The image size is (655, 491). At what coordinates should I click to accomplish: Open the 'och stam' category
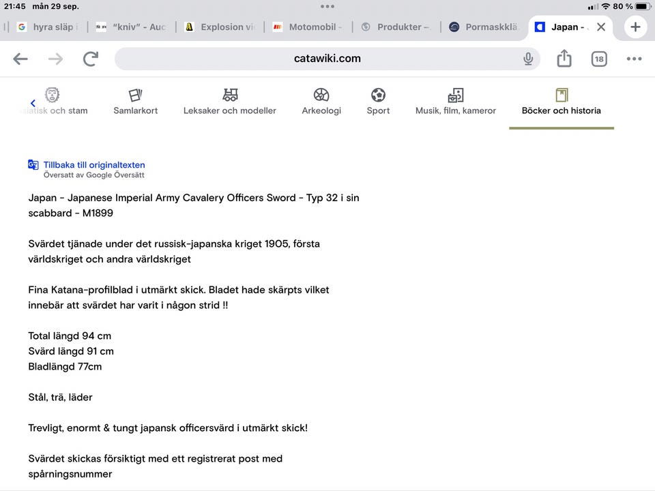point(55,102)
